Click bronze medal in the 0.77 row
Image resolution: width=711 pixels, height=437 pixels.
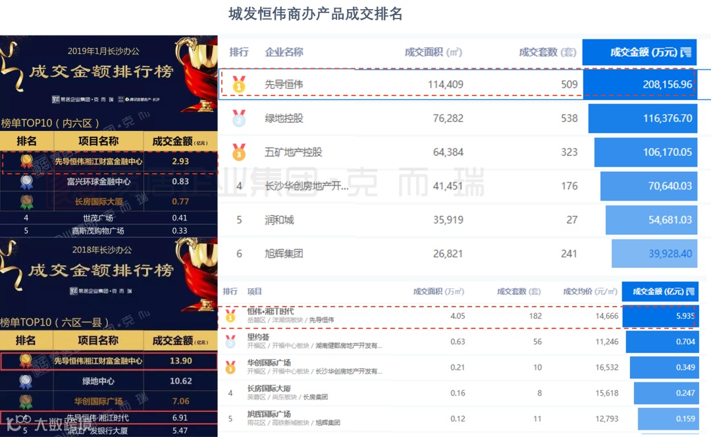(x=26, y=202)
